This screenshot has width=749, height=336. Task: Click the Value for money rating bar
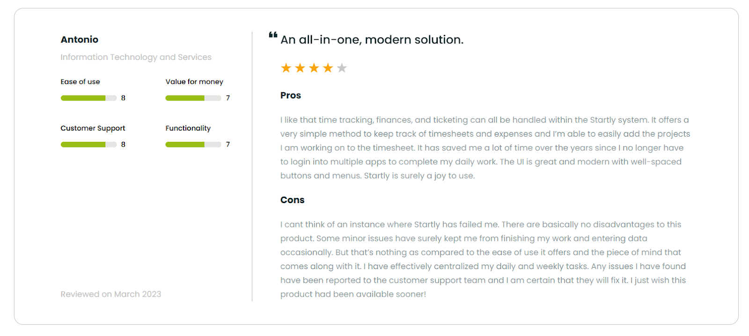(x=193, y=98)
